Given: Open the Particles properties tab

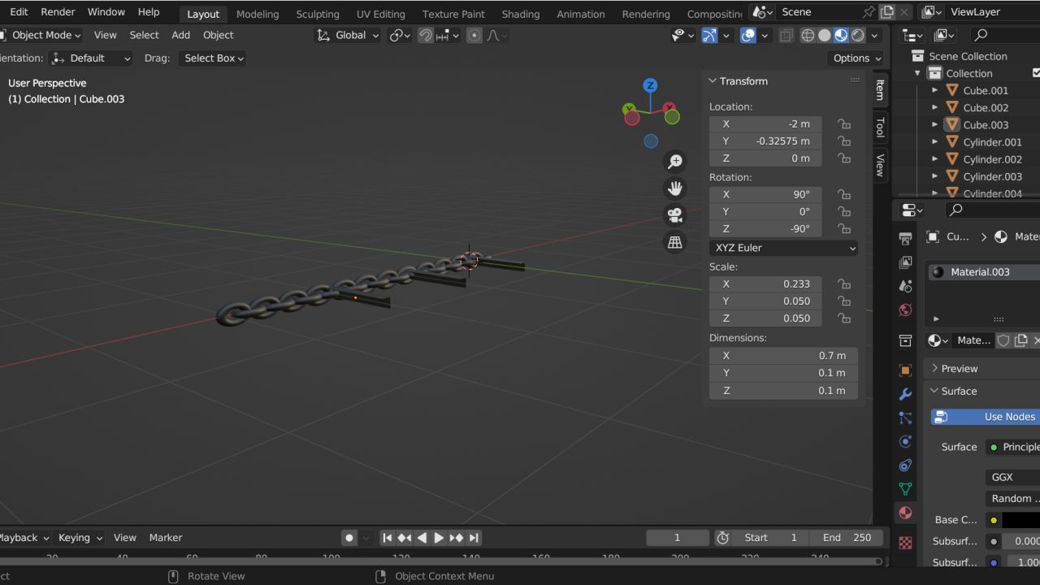Looking at the screenshot, I should point(905,418).
